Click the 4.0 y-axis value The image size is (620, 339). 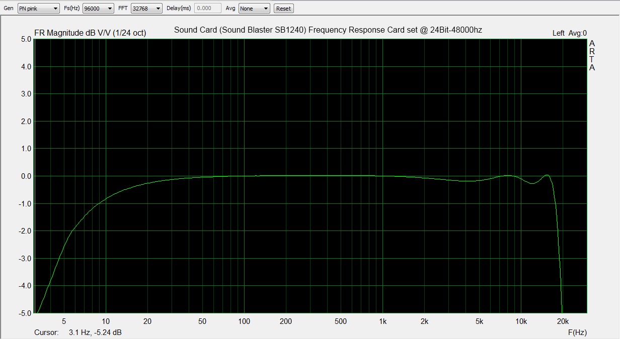point(26,67)
